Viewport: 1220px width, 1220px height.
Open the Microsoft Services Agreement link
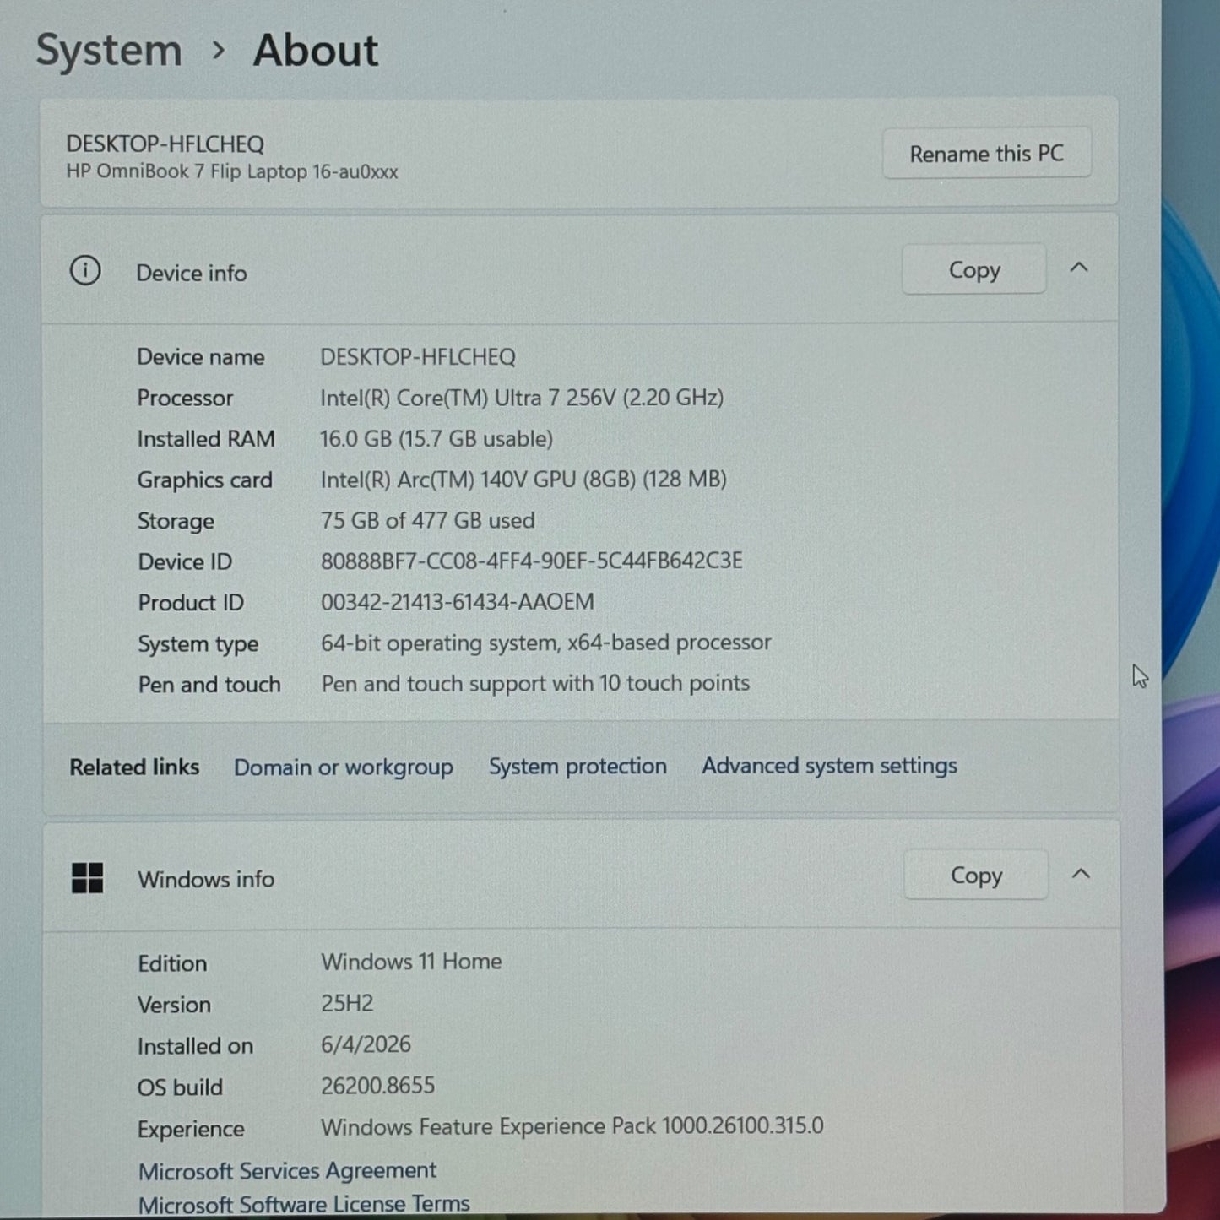point(287,1171)
